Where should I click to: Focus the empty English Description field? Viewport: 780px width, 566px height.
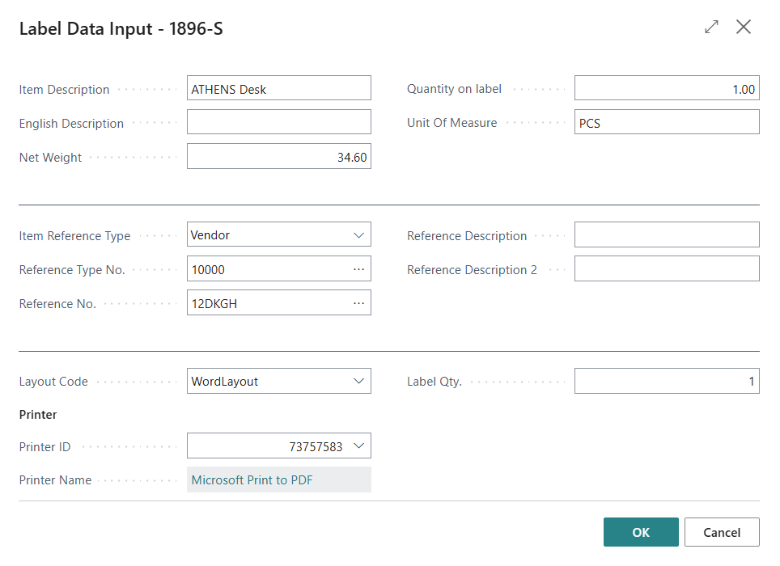coord(278,123)
